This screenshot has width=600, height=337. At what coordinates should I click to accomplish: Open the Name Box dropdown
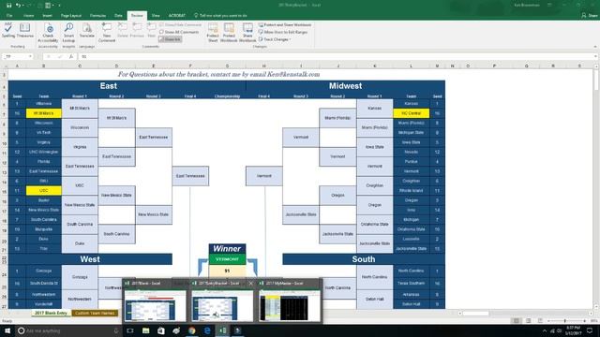click(x=30, y=56)
